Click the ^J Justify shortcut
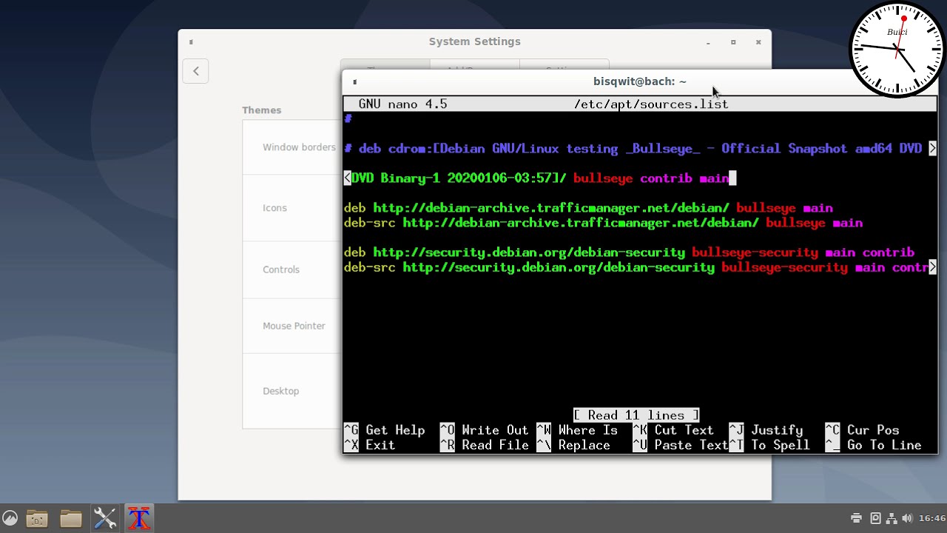The image size is (947, 533). coord(766,430)
